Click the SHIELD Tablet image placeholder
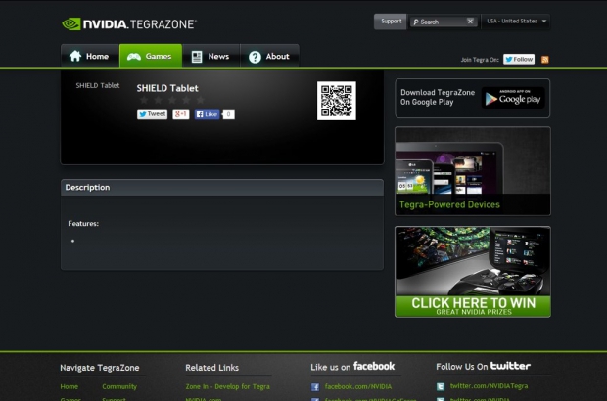Screen dimensions: 607x401 point(98,85)
